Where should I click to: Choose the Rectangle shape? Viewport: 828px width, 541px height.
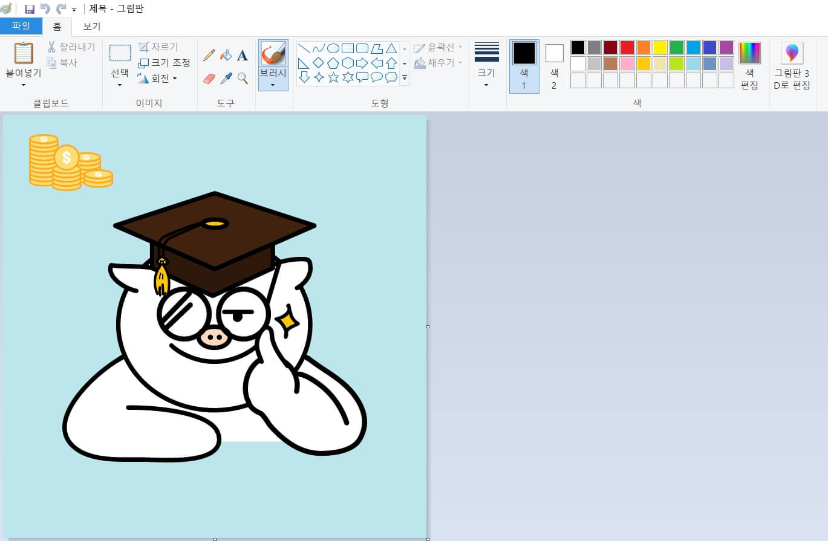(348, 48)
